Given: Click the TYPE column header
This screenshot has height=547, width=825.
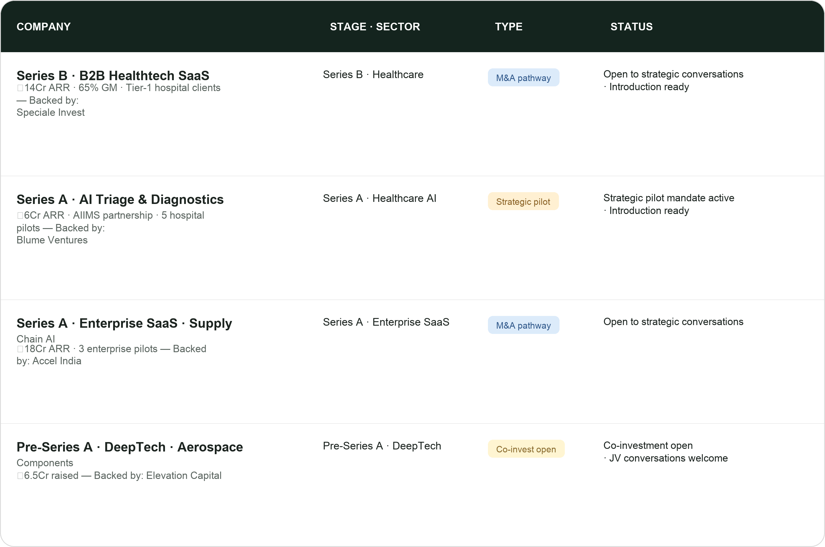Looking at the screenshot, I should [x=508, y=27].
